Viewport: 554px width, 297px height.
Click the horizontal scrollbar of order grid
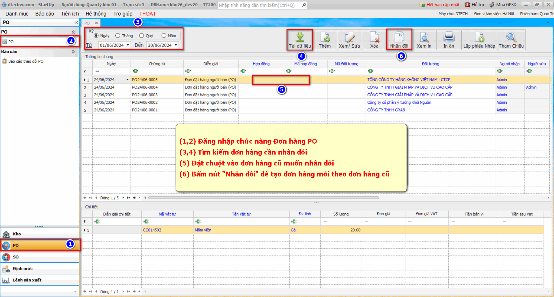263,198
